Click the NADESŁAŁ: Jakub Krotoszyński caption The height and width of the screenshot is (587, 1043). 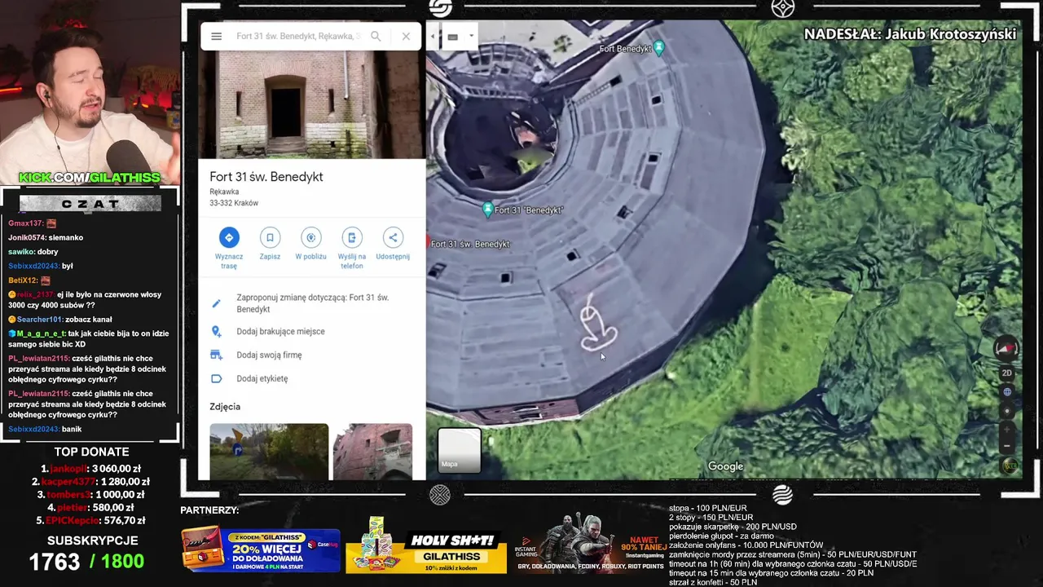coord(909,34)
